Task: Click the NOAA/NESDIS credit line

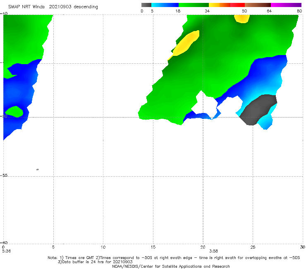Action: click(171, 267)
